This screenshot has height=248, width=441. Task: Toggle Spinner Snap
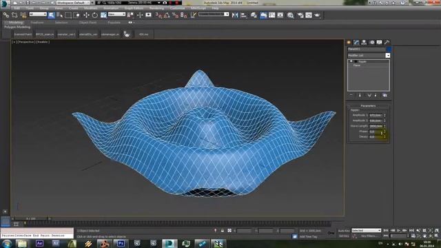point(184,15)
